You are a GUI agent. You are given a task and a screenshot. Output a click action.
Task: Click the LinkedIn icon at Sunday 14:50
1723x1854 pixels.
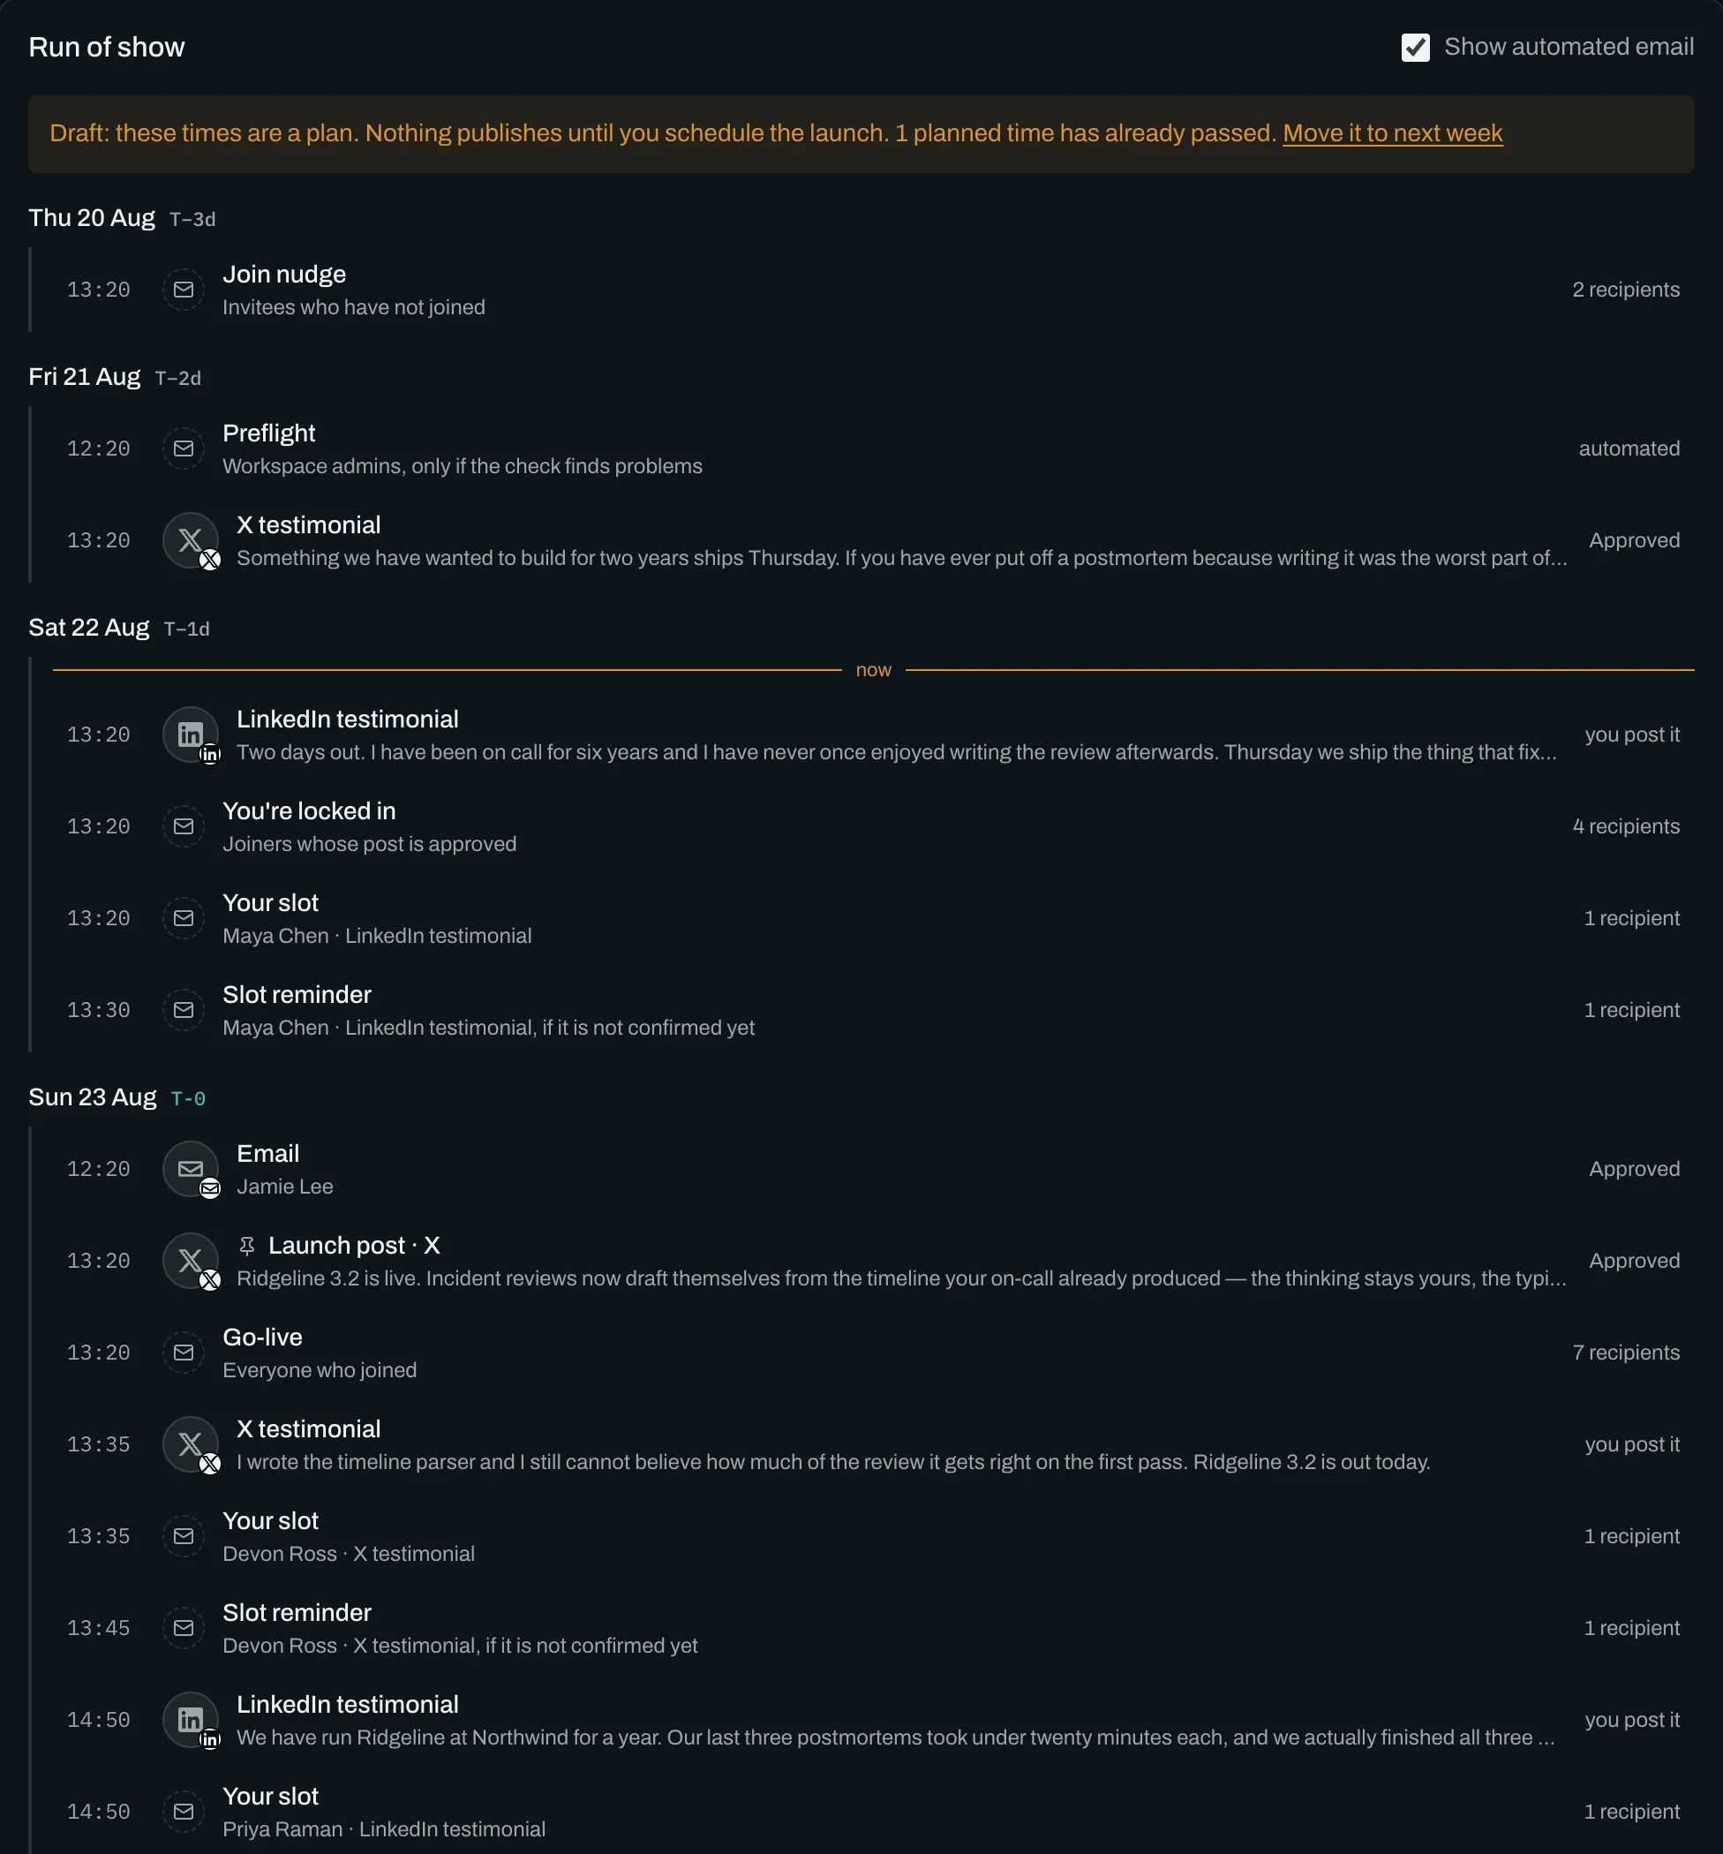coord(190,1720)
